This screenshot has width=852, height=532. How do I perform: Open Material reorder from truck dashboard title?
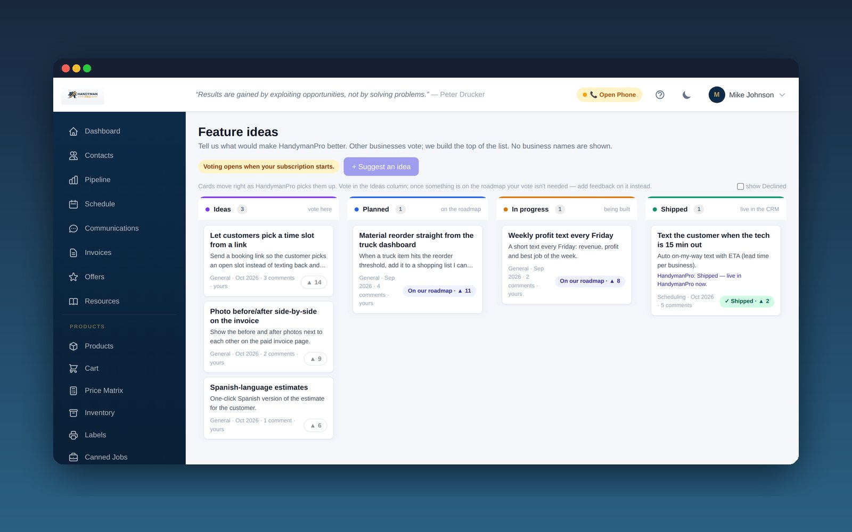(x=416, y=240)
